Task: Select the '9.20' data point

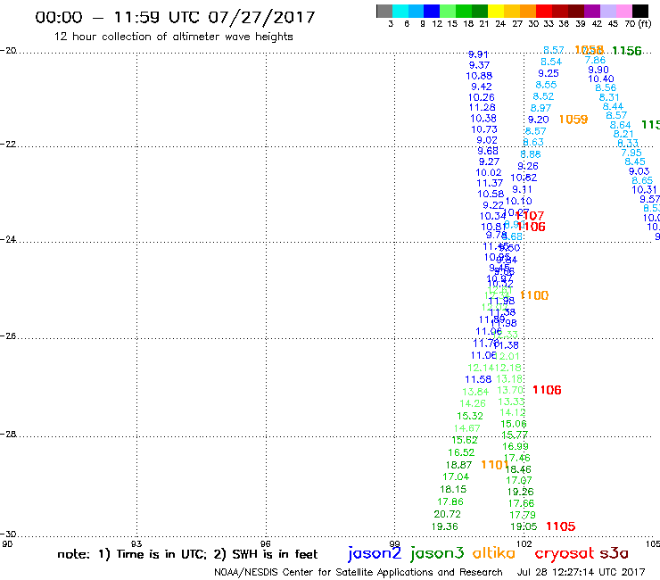Action: (x=539, y=120)
